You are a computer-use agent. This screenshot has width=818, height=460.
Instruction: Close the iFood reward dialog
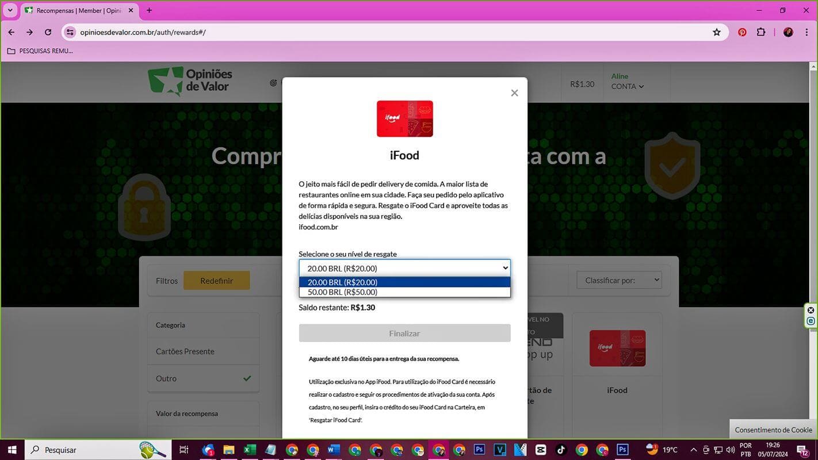(x=514, y=93)
